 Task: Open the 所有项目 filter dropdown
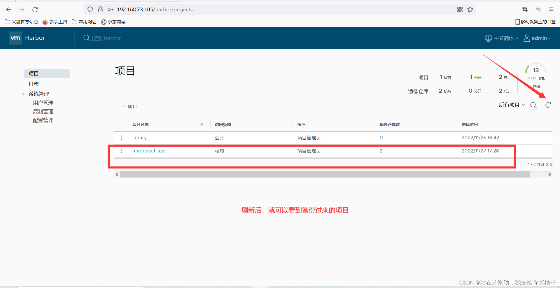click(512, 105)
